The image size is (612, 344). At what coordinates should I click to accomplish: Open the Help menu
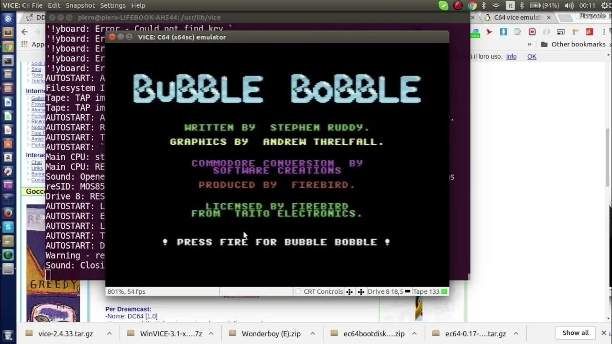[x=138, y=5]
